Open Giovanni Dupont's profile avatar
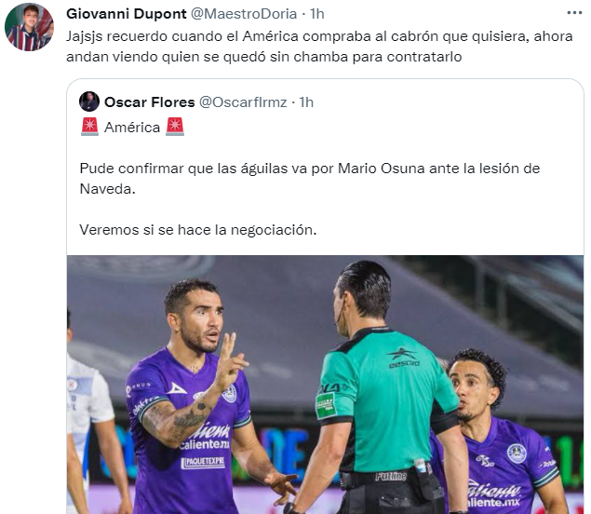 coord(29,27)
